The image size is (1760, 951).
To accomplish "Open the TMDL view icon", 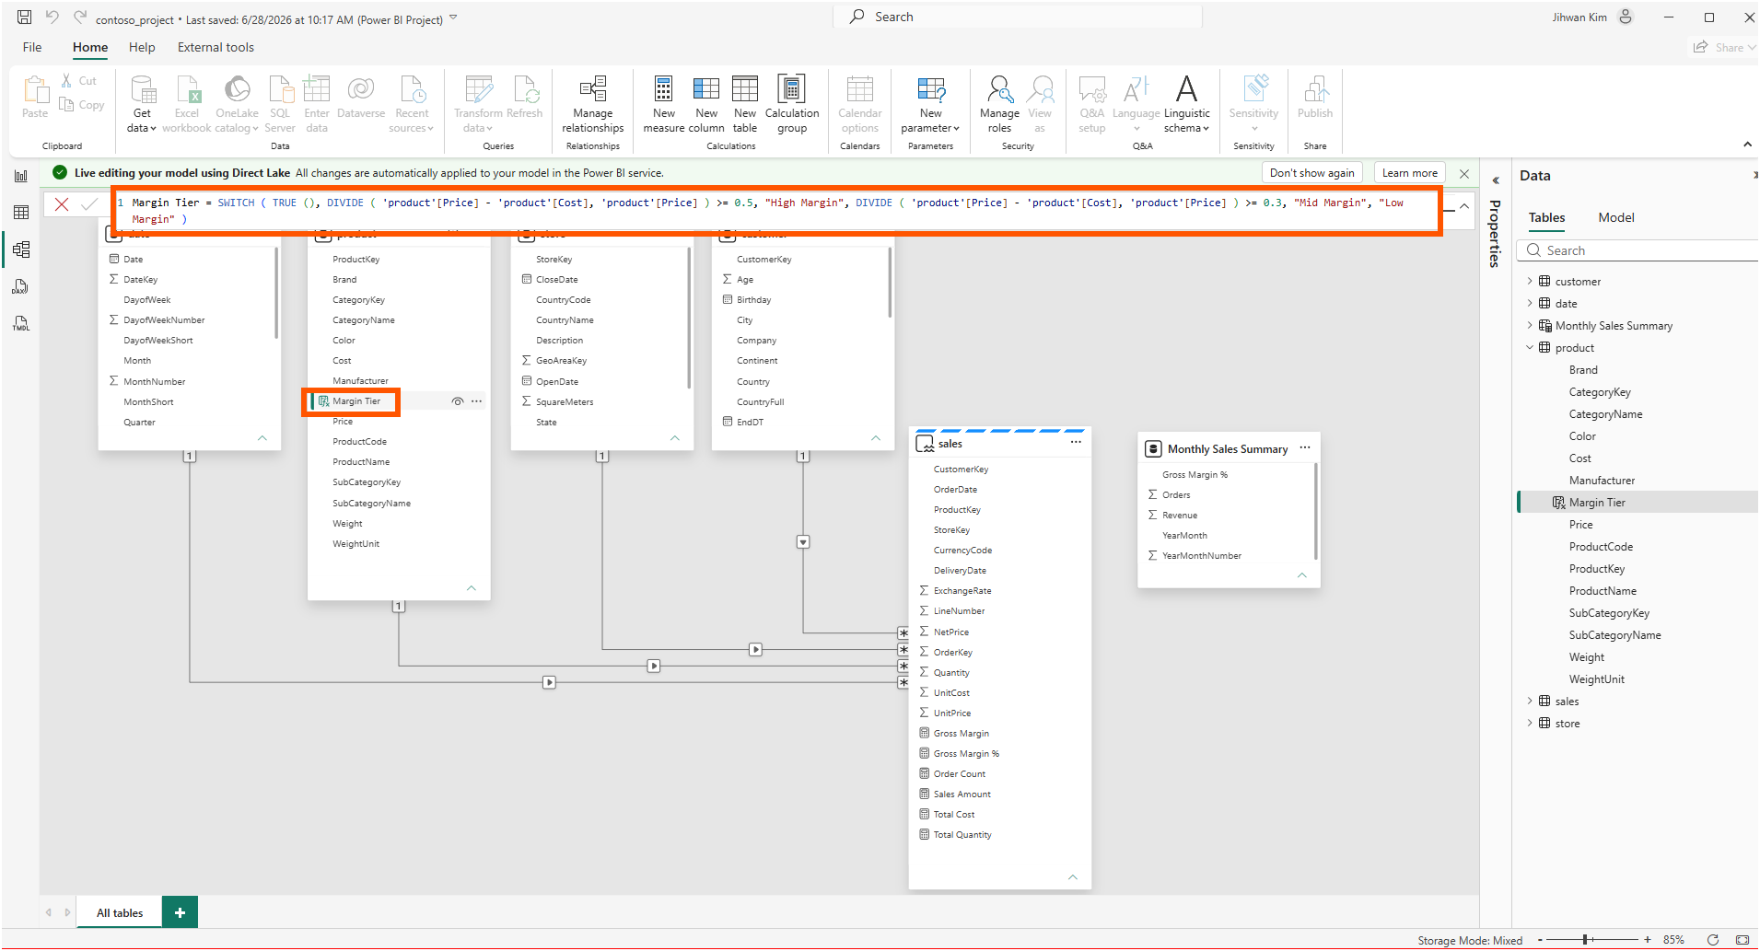I will coord(21,323).
